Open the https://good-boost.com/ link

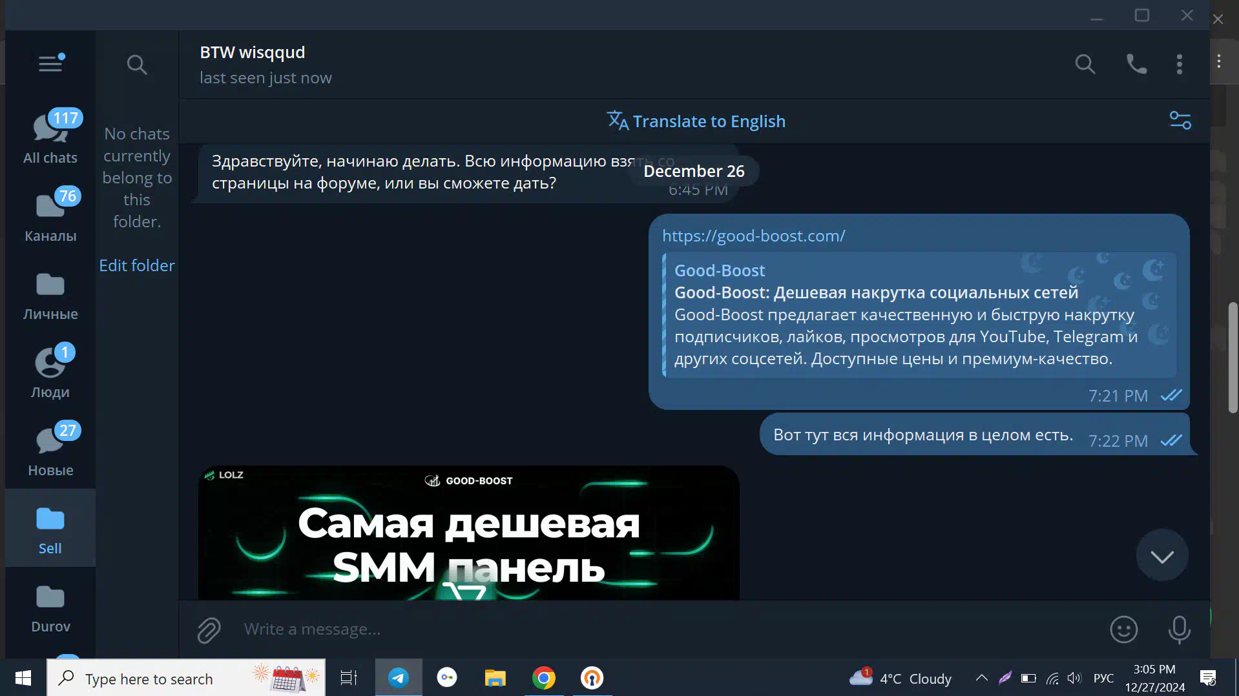(753, 236)
